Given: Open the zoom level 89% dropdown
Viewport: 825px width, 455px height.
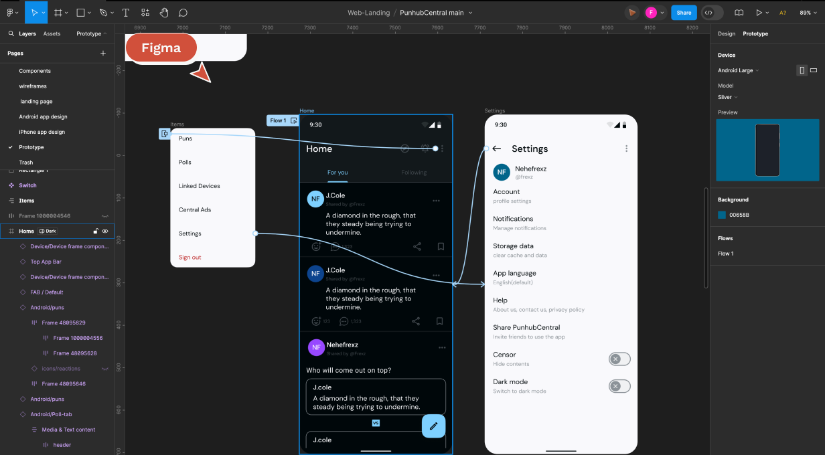Looking at the screenshot, I should (807, 12).
